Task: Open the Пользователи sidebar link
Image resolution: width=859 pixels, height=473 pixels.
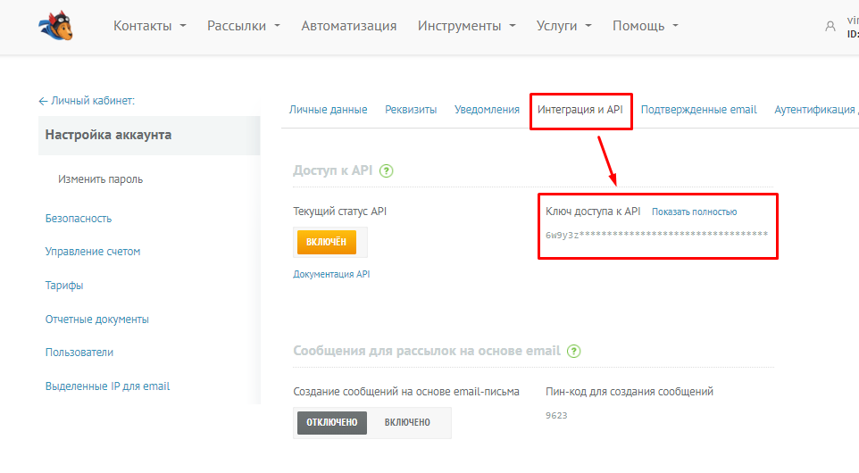Action: [x=79, y=352]
